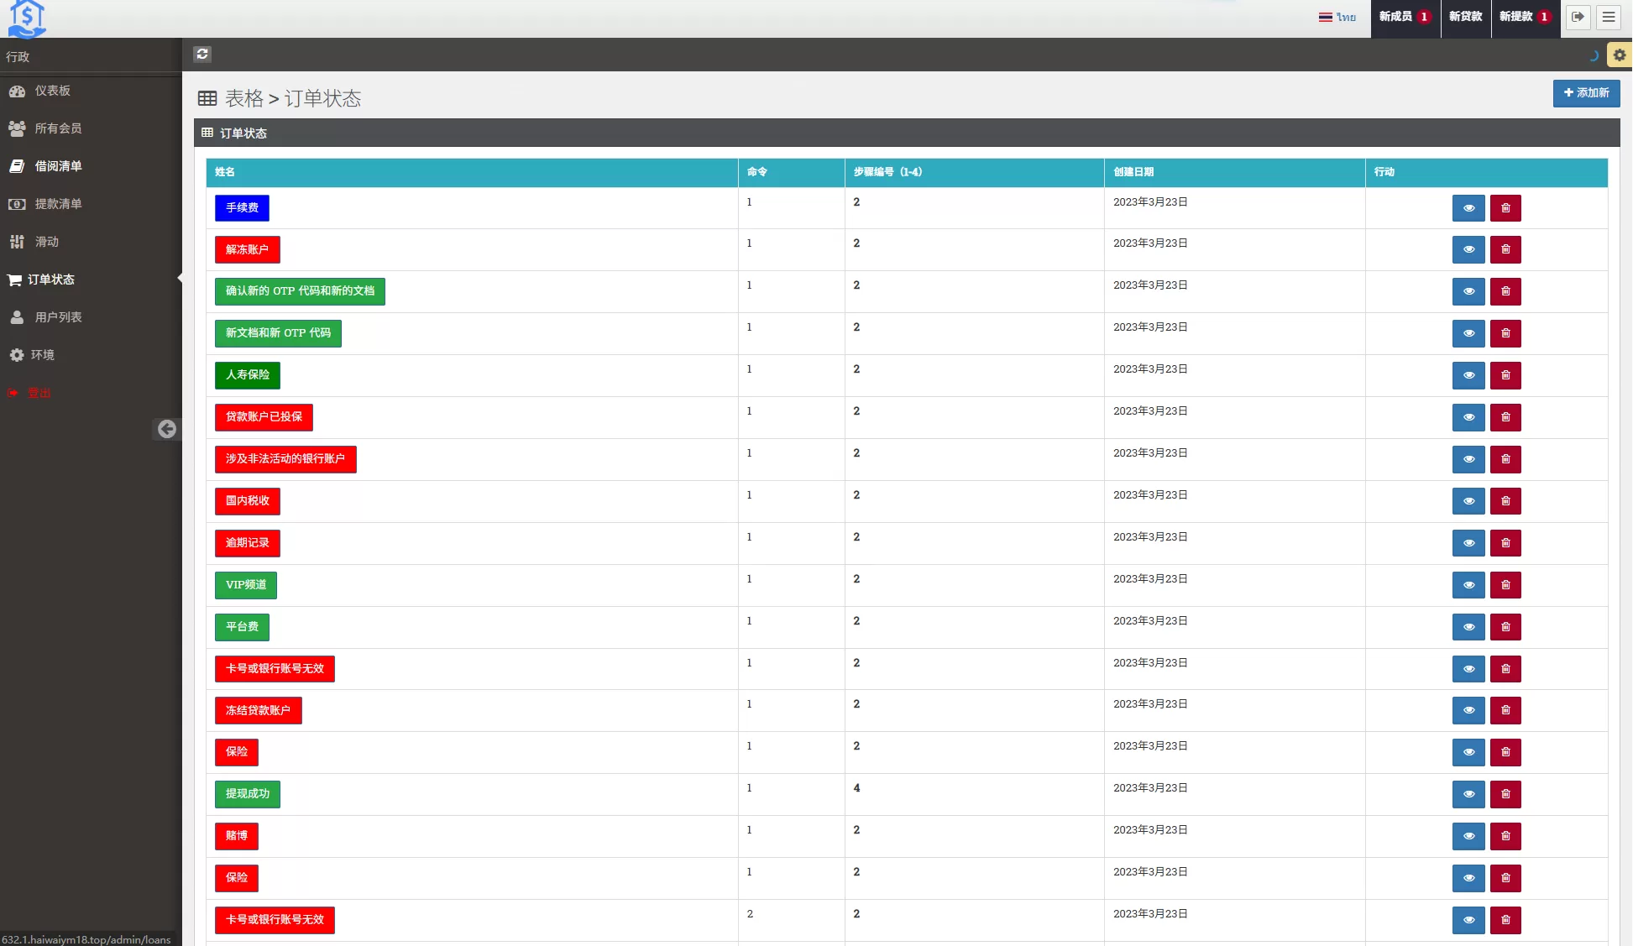This screenshot has width=1633, height=946.
Task: Click the 添加新 button
Action: tap(1586, 93)
